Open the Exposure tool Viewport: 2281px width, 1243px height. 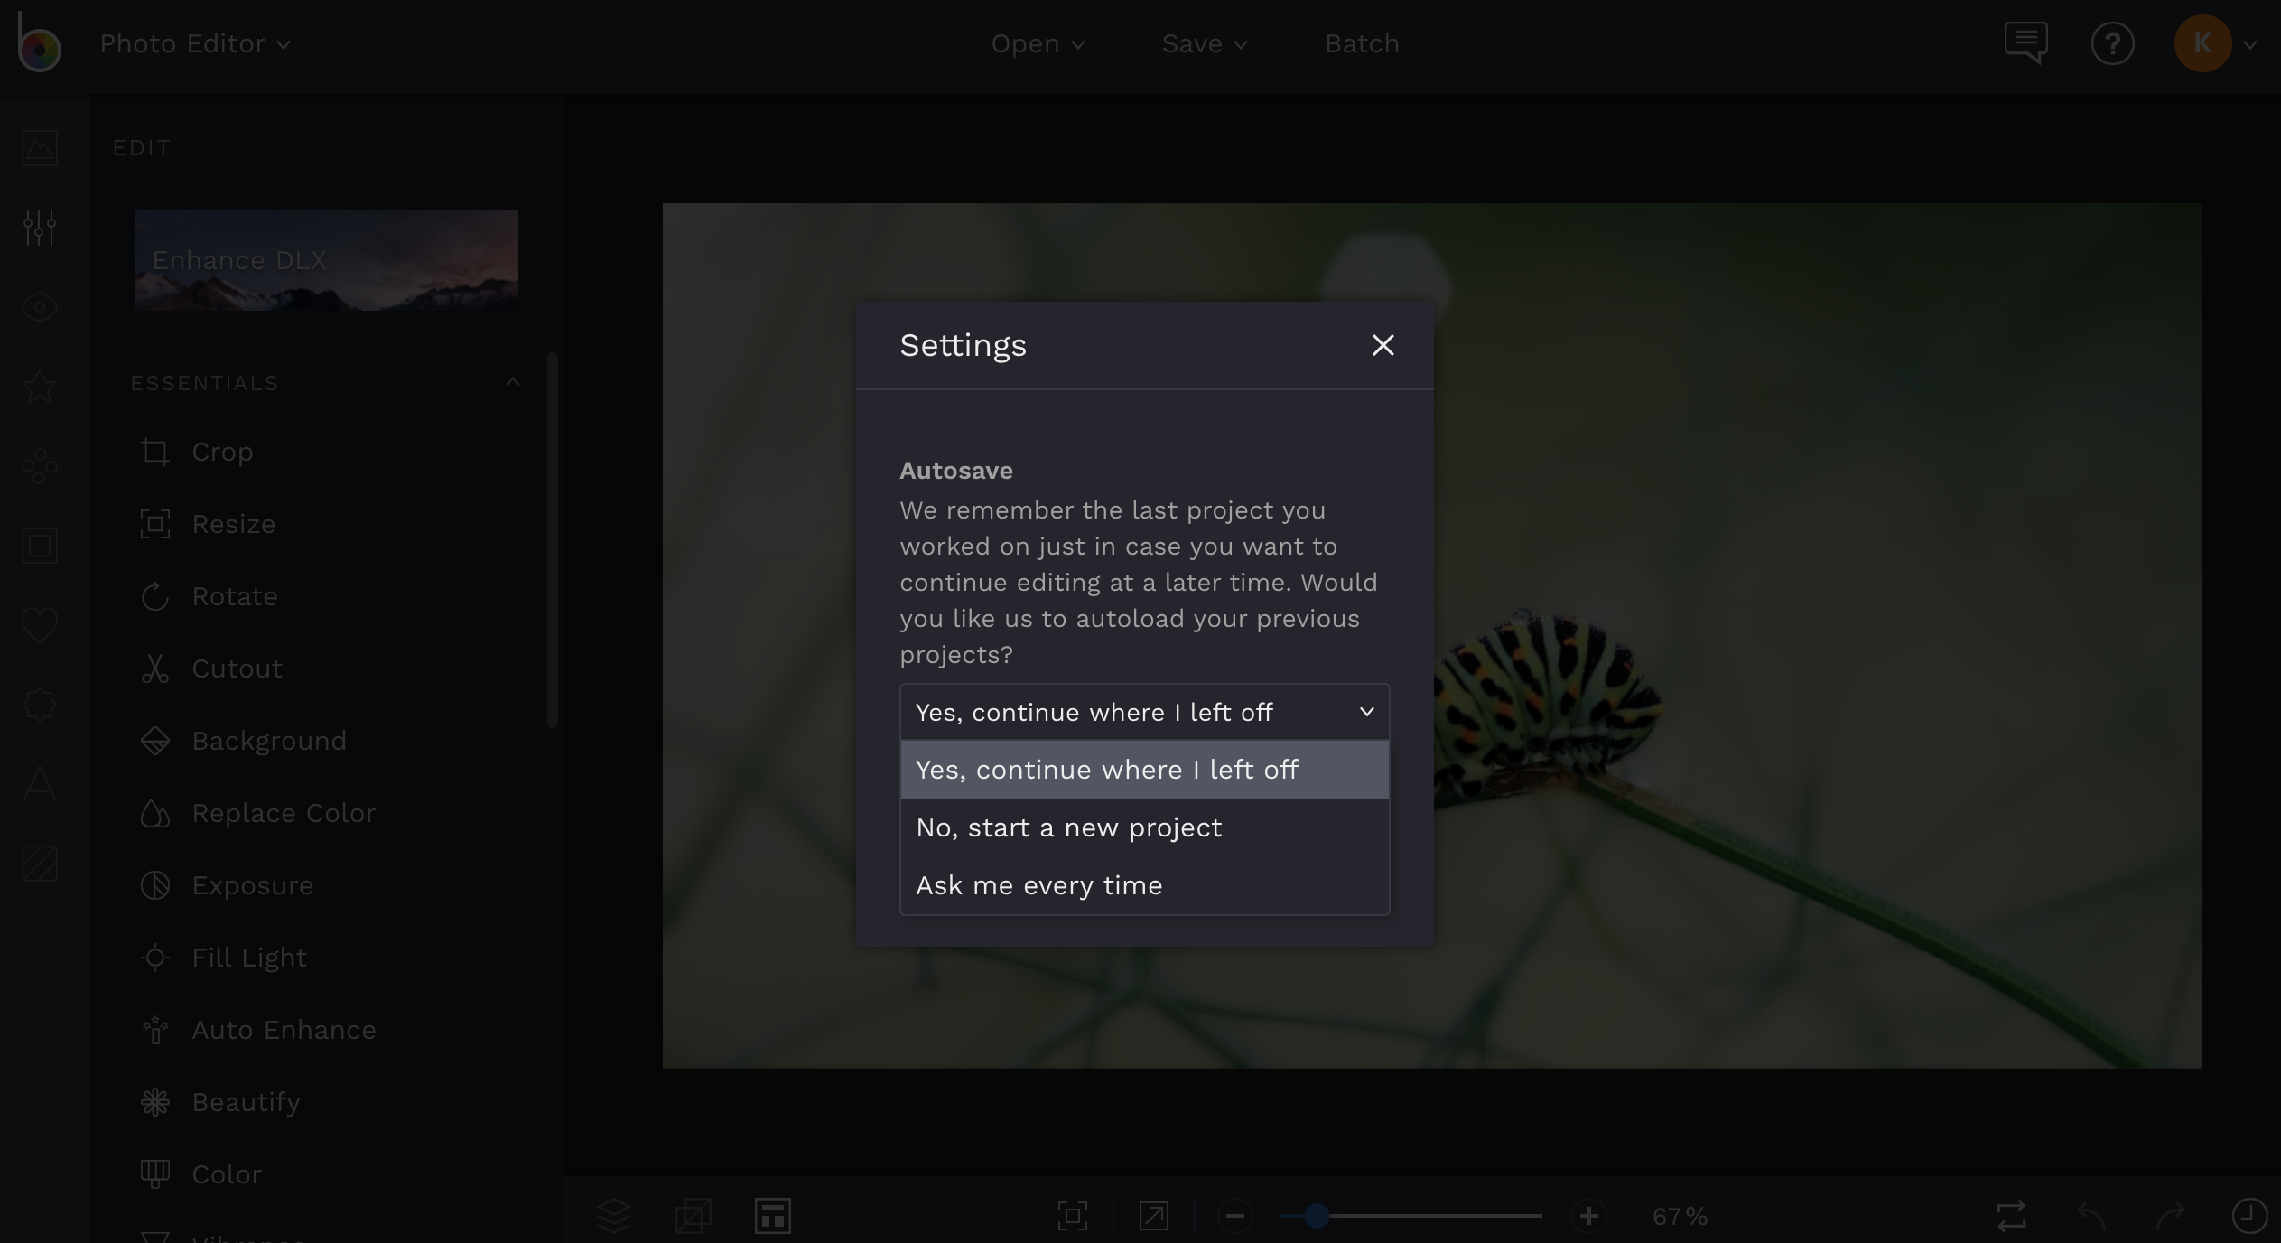(x=227, y=885)
